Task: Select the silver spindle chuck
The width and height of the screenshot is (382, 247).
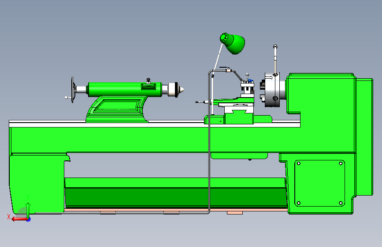Action: coord(272,90)
